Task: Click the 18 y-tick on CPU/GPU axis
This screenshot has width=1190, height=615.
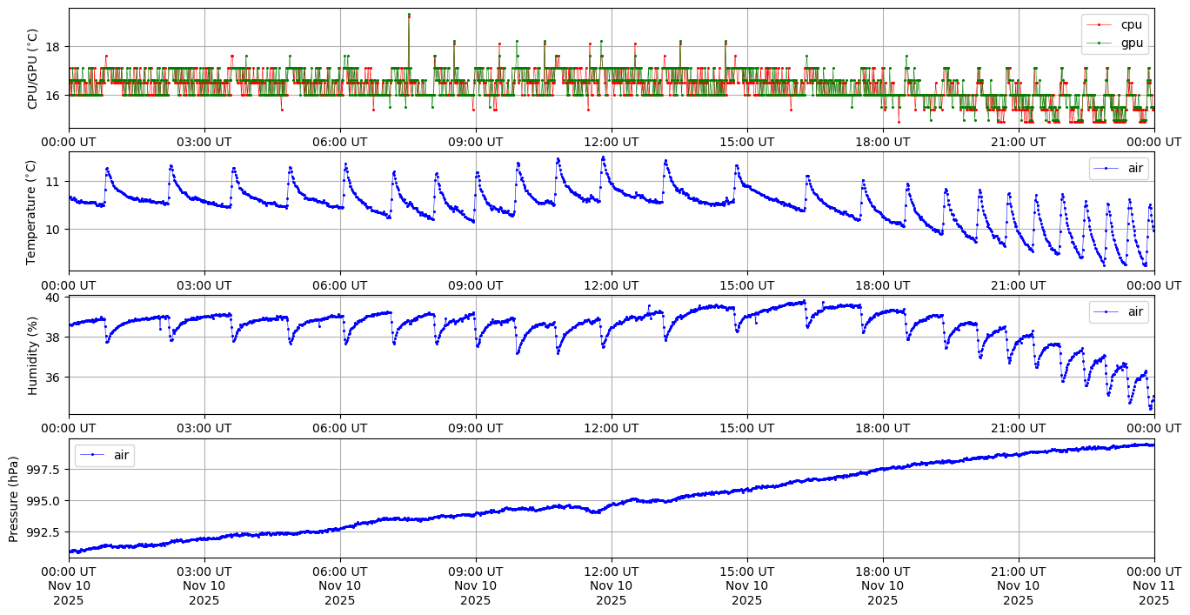Action: (x=54, y=47)
